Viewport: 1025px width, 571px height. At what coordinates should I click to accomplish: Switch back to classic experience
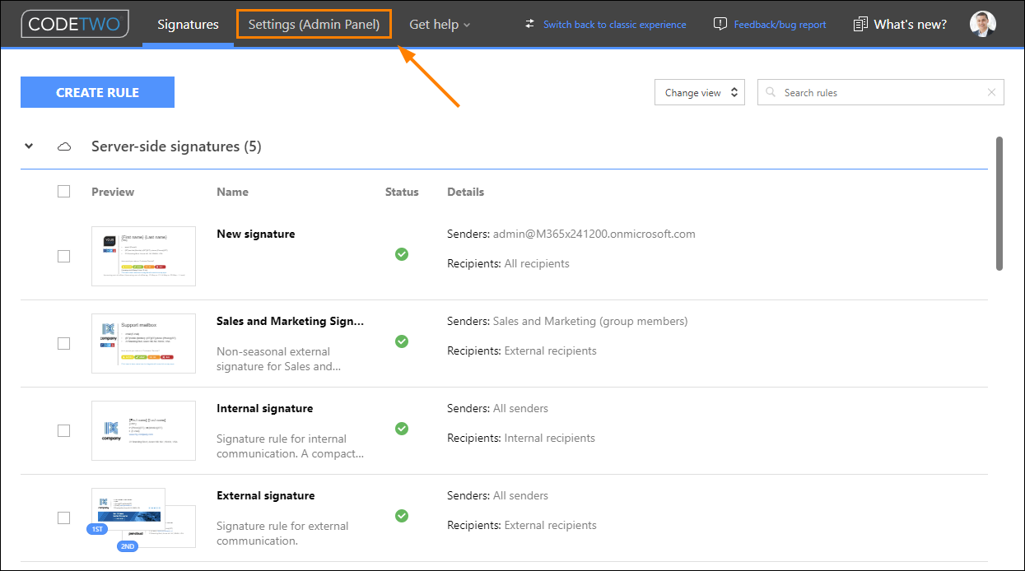[614, 25]
